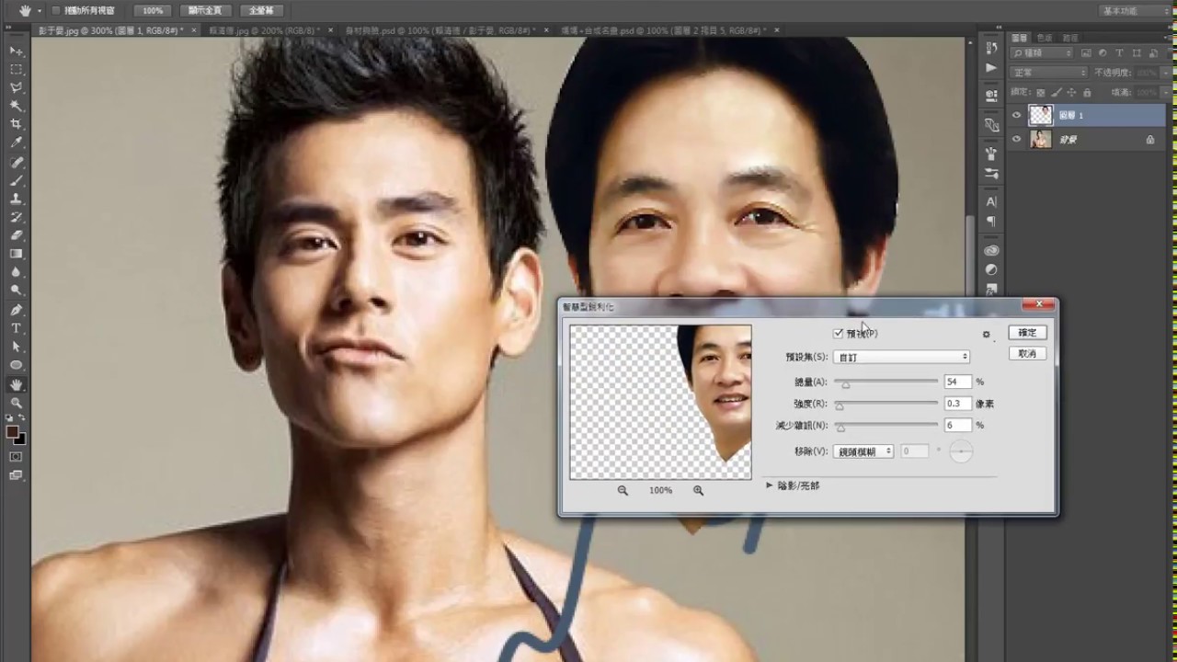Click the 取消 cancel button in Smart Sharpen

pyautogui.click(x=1027, y=354)
